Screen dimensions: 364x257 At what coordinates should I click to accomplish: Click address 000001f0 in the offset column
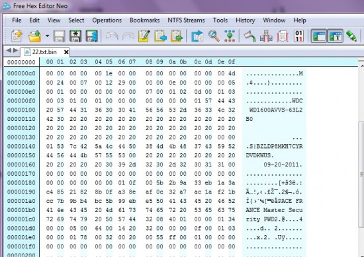(x=21, y=246)
